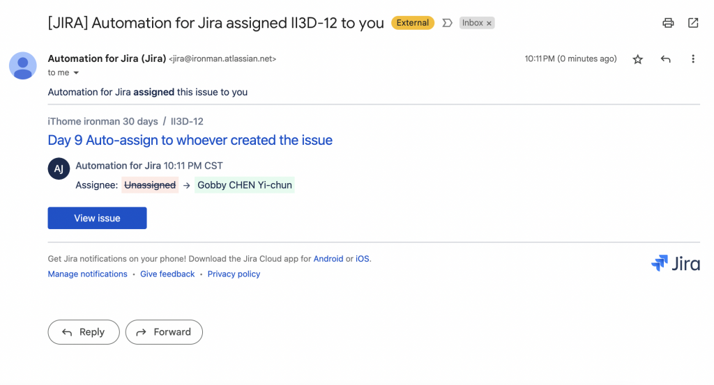
Task: Click the reply arrow icon near timestamp
Action: [666, 59]
